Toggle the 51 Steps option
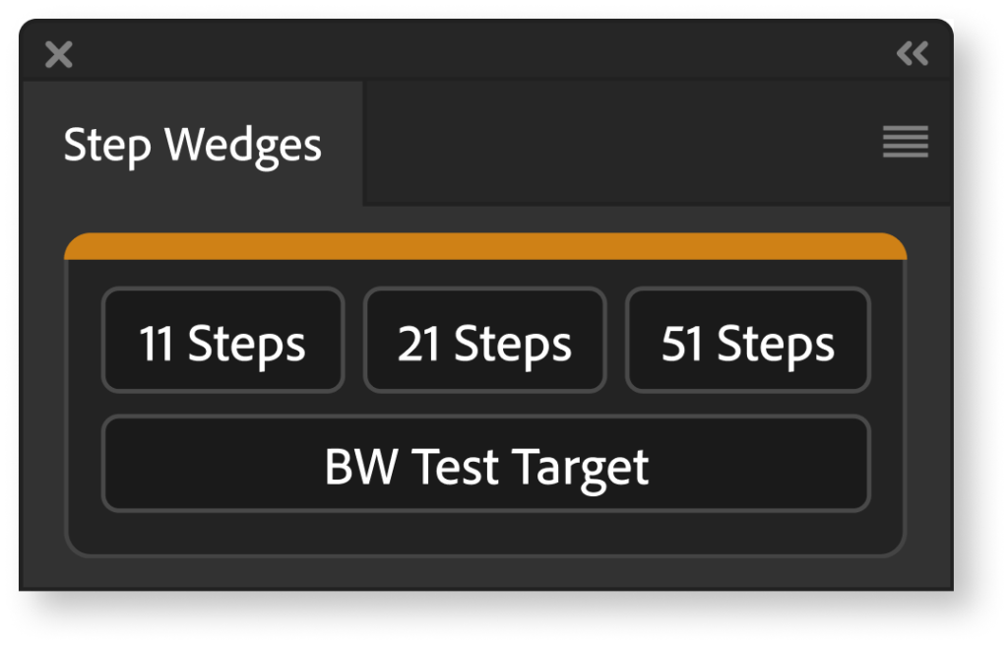 [x=747, y=341]
